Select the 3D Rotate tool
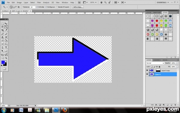 pyautogui.click(x=2, y=55)
